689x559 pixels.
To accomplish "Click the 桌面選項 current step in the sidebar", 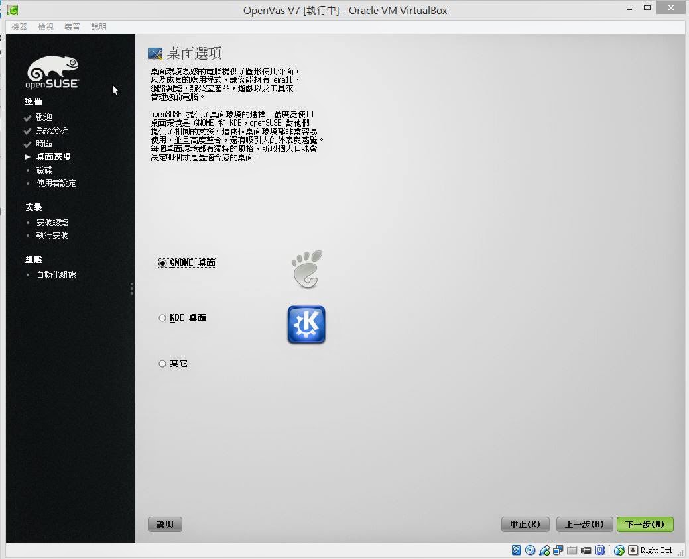I will 53,157.
